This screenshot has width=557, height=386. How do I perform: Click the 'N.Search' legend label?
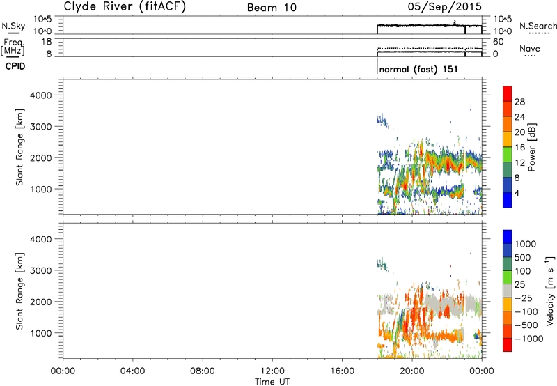pyautogui.click(x=538, y=26)
